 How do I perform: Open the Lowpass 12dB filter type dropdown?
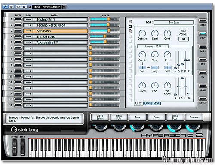coord(153,46)
